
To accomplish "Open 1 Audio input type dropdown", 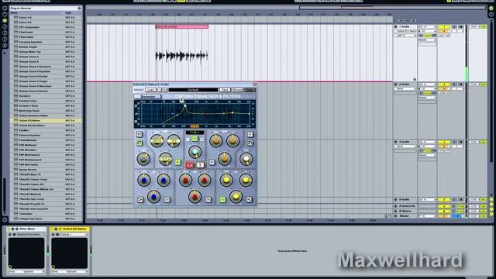I will 427,27.
